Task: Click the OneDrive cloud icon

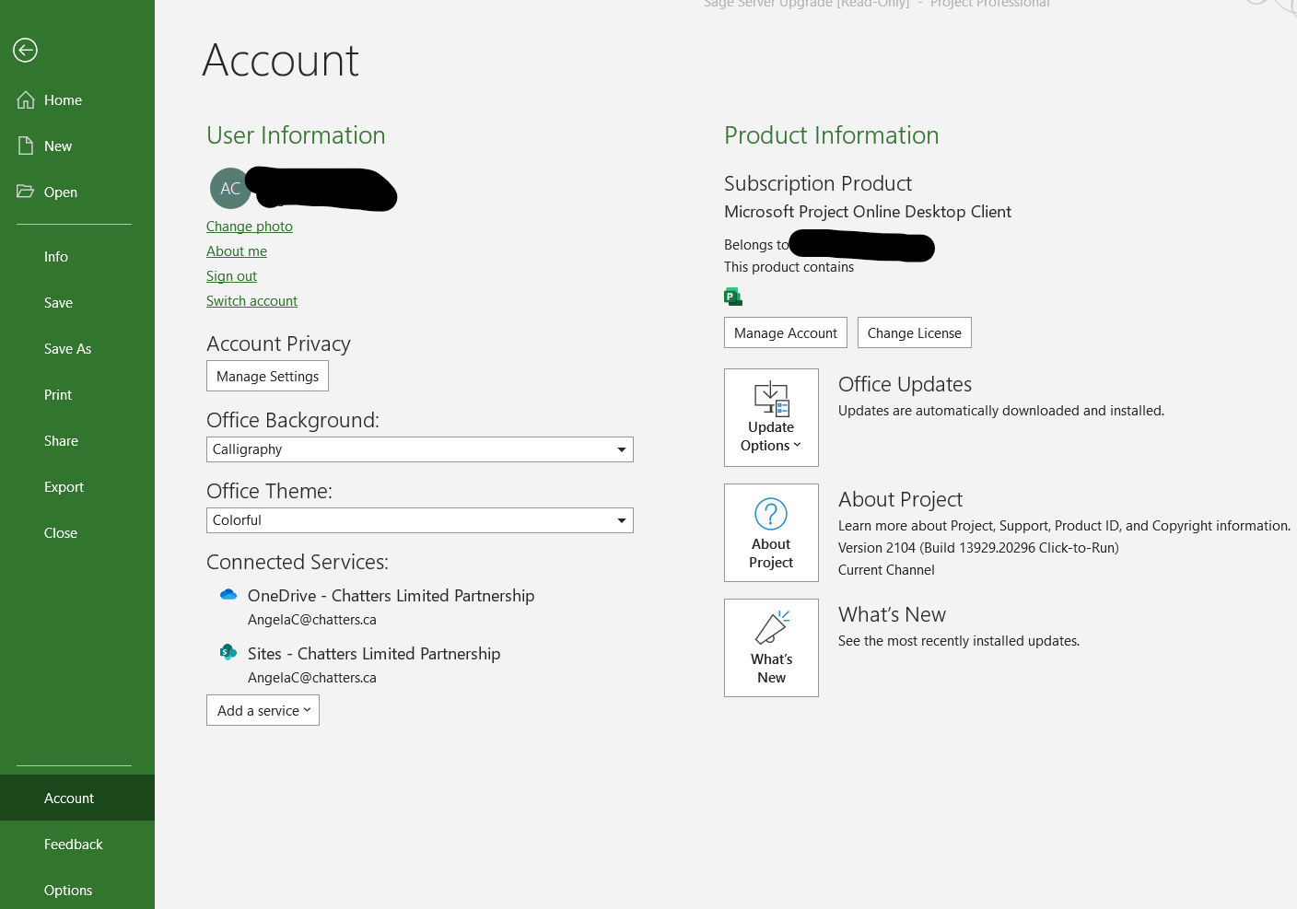Action: pyautogui.click(x=228, y=595)
